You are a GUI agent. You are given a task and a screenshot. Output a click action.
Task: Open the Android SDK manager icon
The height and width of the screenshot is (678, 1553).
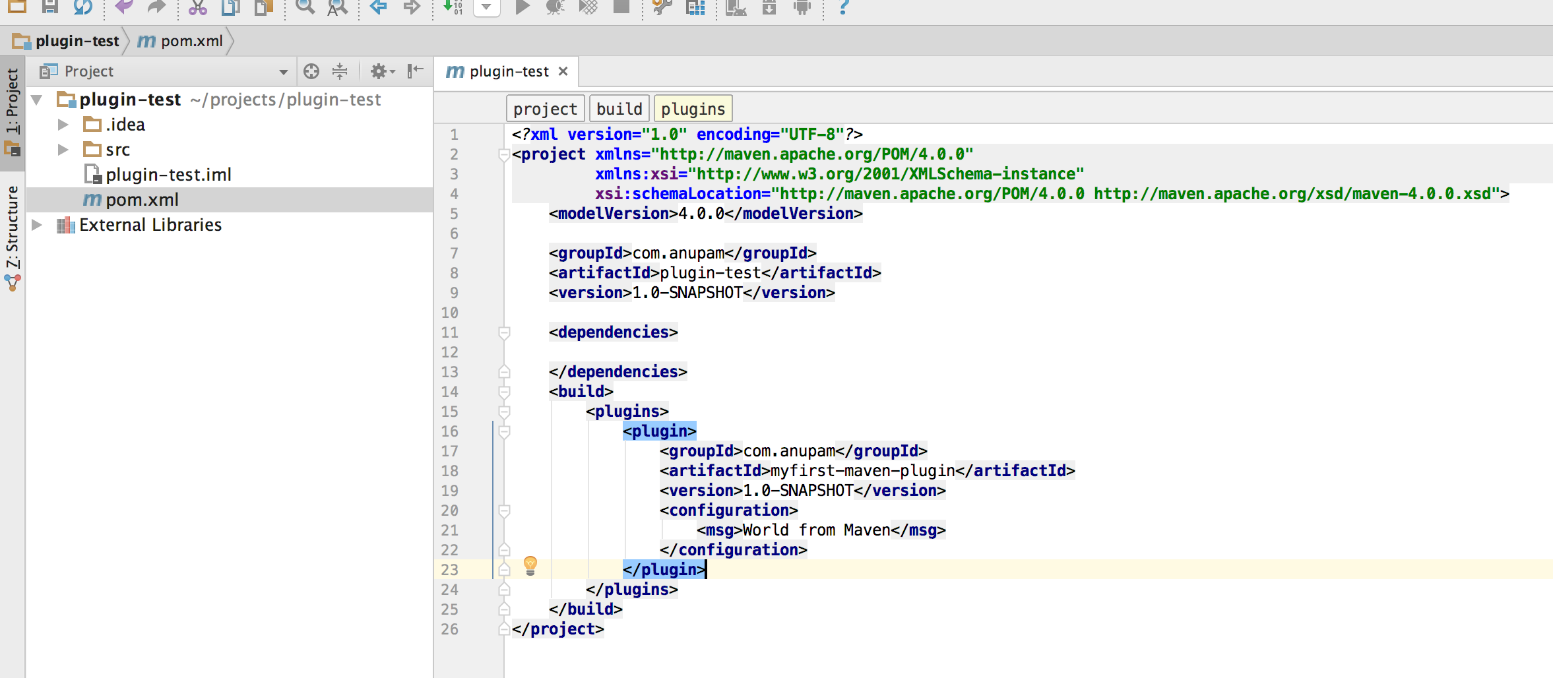[769, 7]
